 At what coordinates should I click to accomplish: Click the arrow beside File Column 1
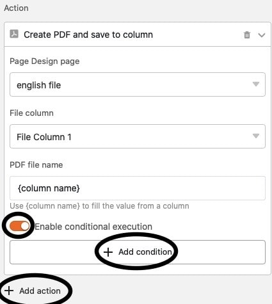click(x=256, y=136)
